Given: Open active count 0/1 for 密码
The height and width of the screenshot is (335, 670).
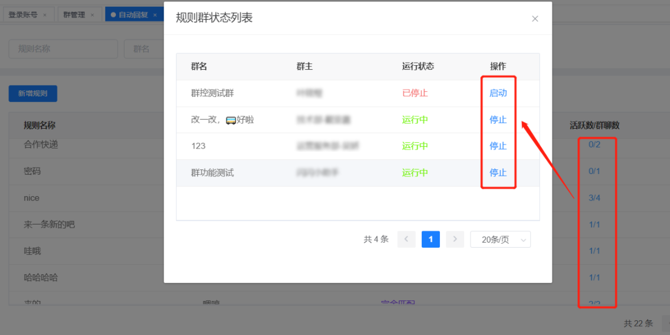Looking at the screenshot, I should (x=594, y=171).
